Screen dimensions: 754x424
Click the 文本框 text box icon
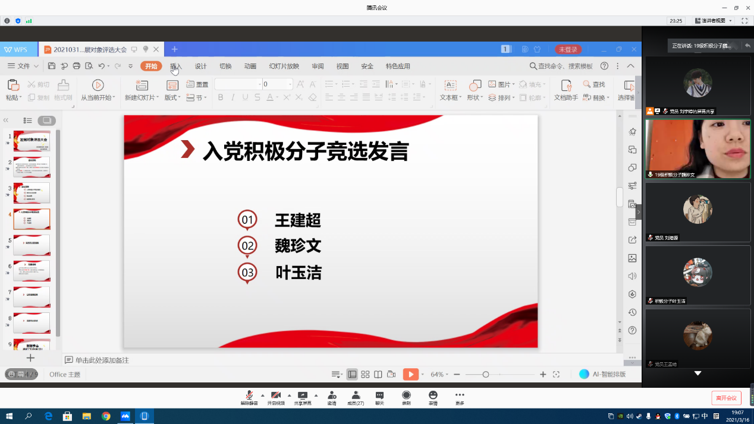(x=450, y=86)
